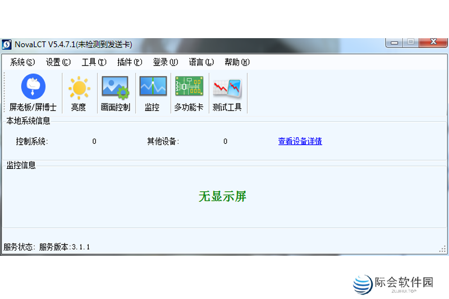Open the 工具(T) menu

94,62
